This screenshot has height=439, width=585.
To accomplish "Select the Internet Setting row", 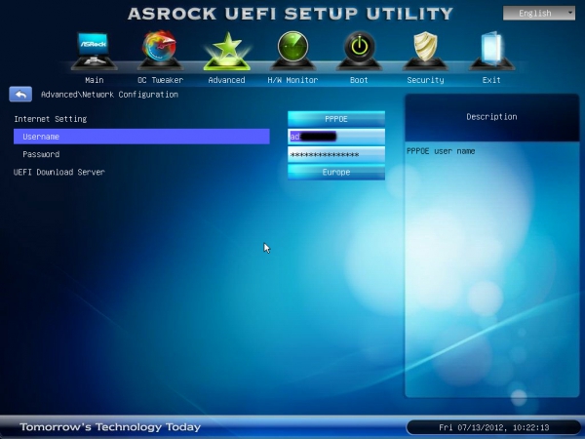I will (141, 119).
